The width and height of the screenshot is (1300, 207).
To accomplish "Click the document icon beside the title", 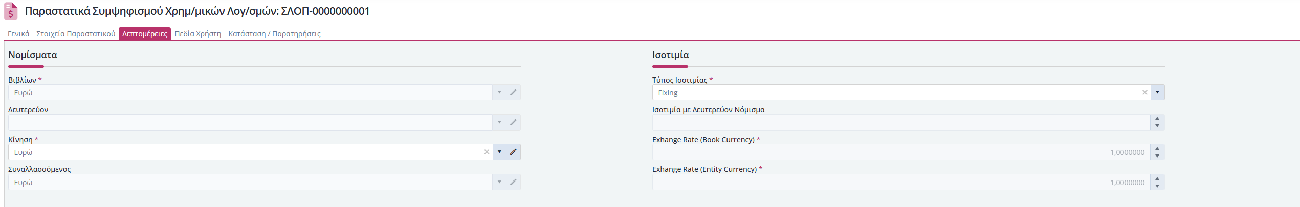I will [x=11, y=11].
